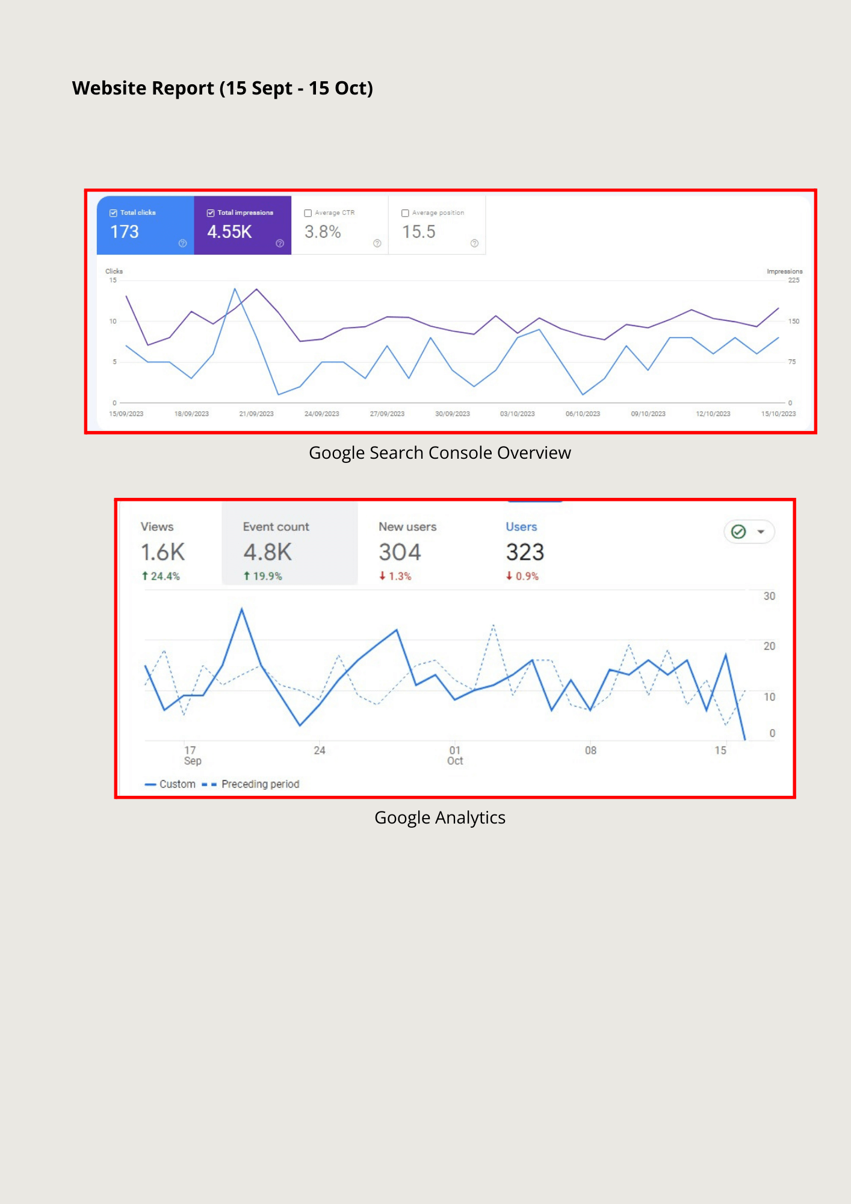Viewport: 851px width, 1204px height.
Task: Open help icon on Average CTR card
Action: click(377, 243)
